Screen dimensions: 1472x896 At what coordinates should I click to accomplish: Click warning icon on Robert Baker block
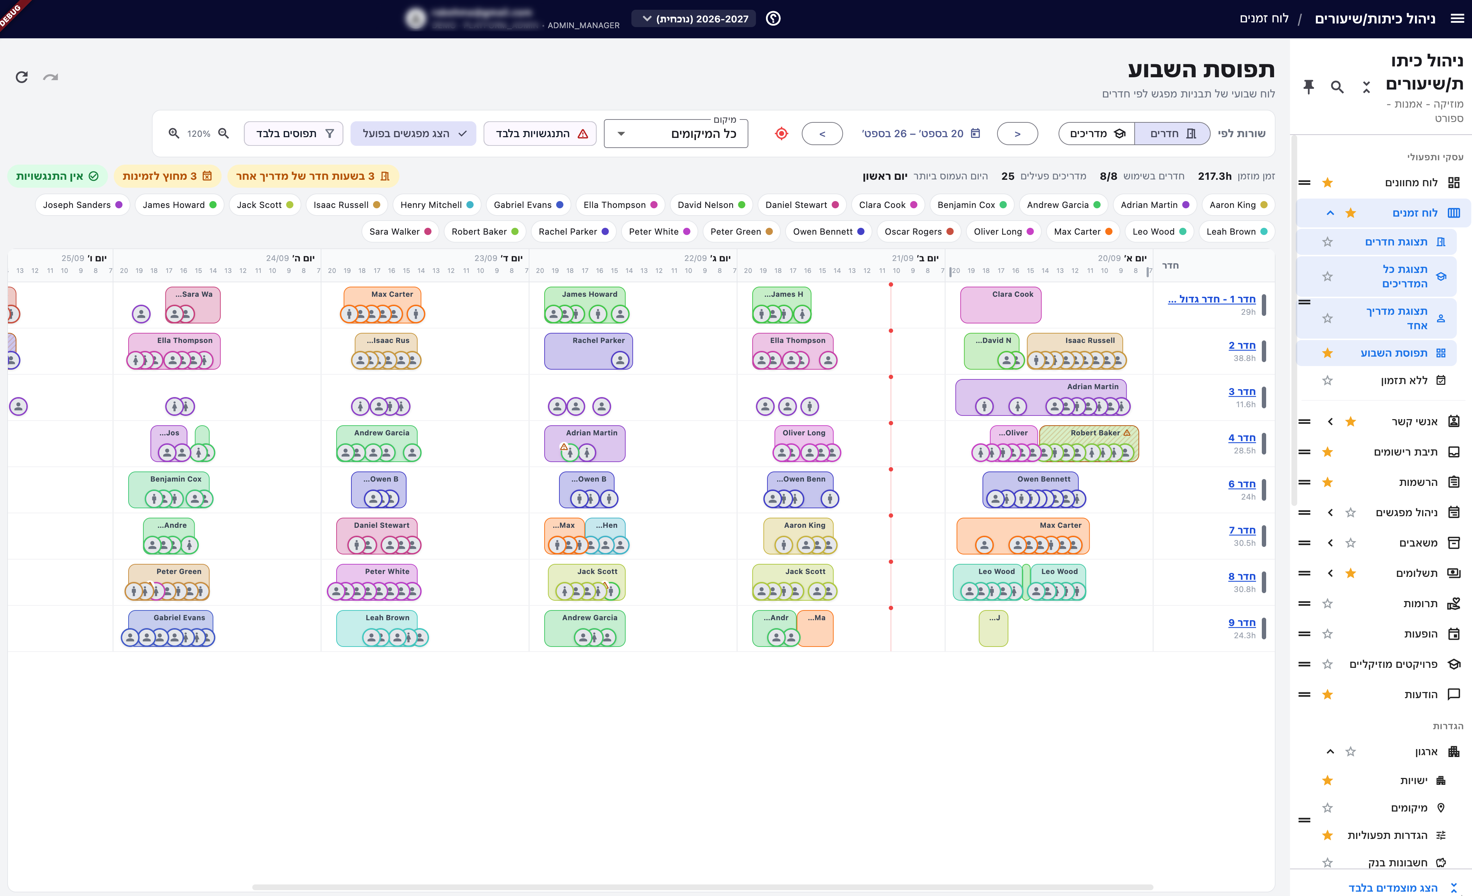[x=1127, y=432]
